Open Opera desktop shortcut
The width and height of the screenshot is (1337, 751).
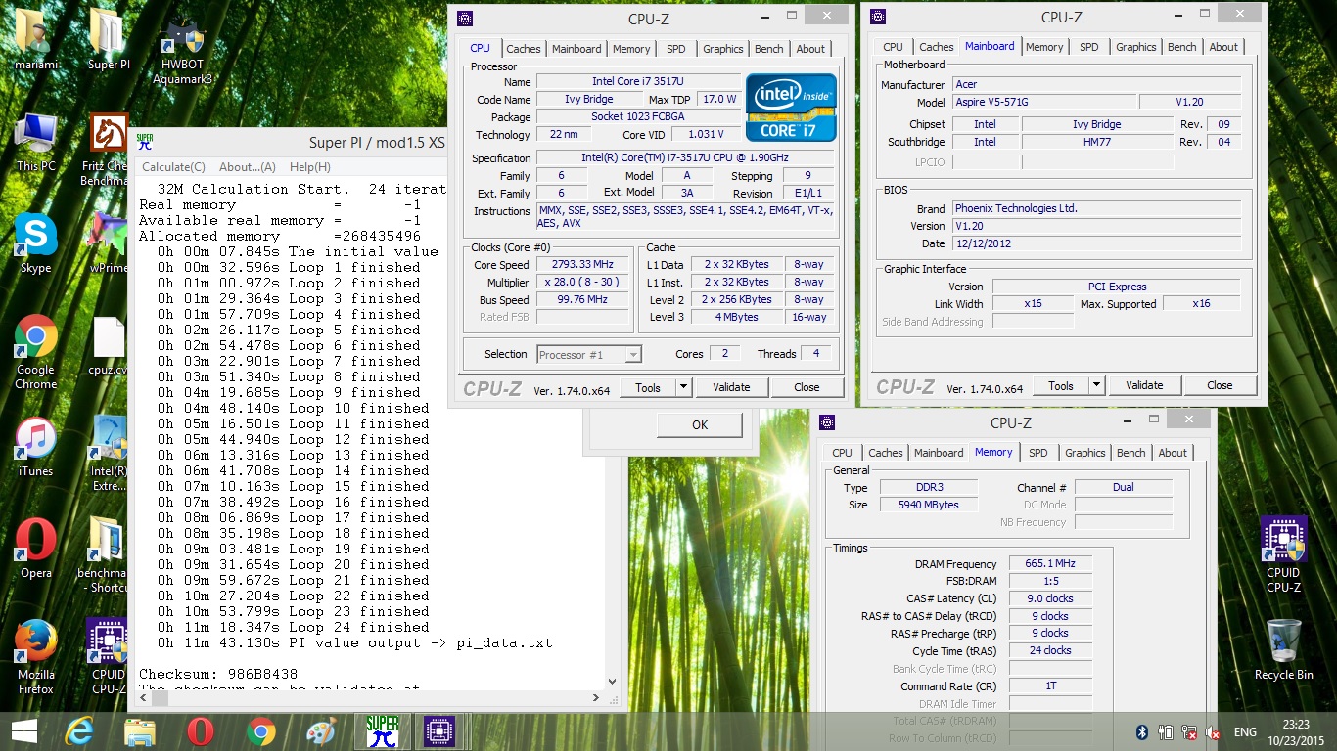tap(36, 548)
